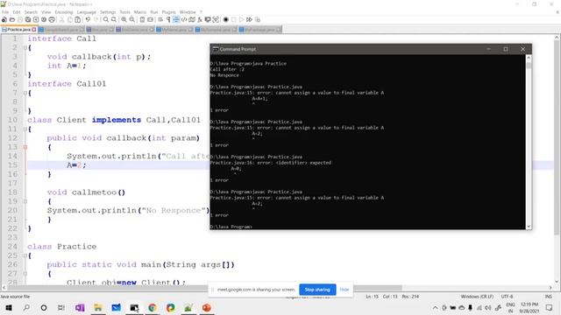Open the Encoding menu
Viewport: 561px width, 315px height.
[64, 12]
